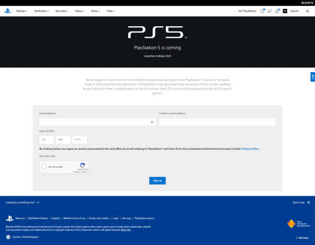This screenshot has width=315, height=245.
Task: Click the Back to top arrow icon
Action: [x=309, y=202]
